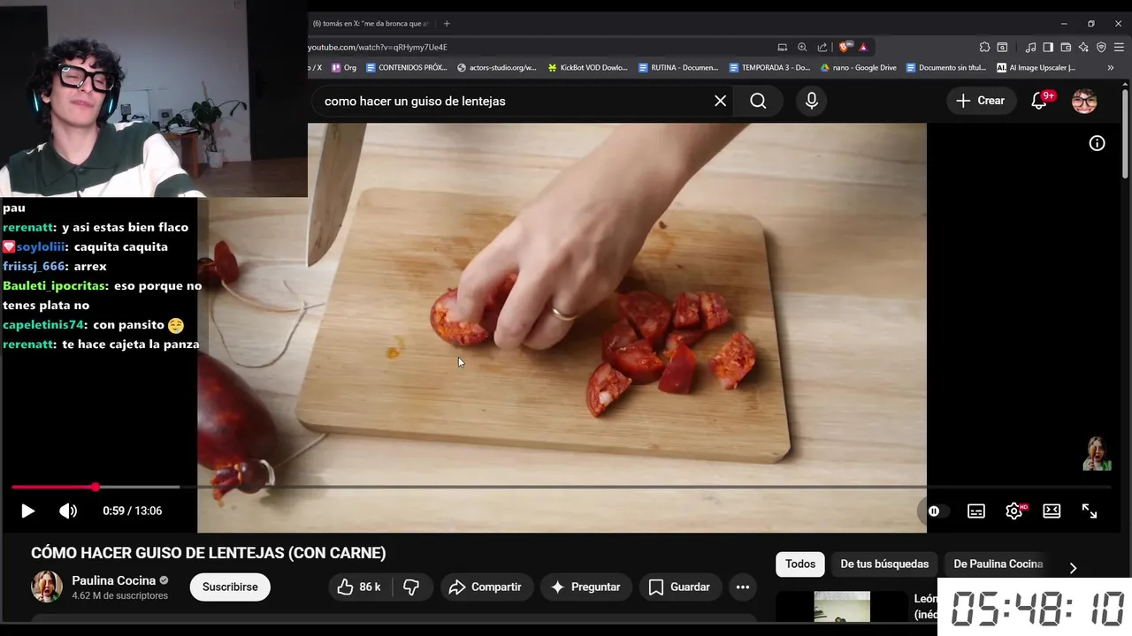Expand filter chips with right chevron
This screenshot has height=636, width=1132.
[x=1073, y=567]
